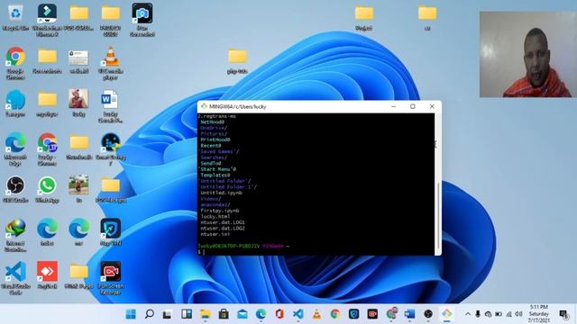Close the MINGW64 terminal window
Screen dimensions: 577x324
[432, 106]
